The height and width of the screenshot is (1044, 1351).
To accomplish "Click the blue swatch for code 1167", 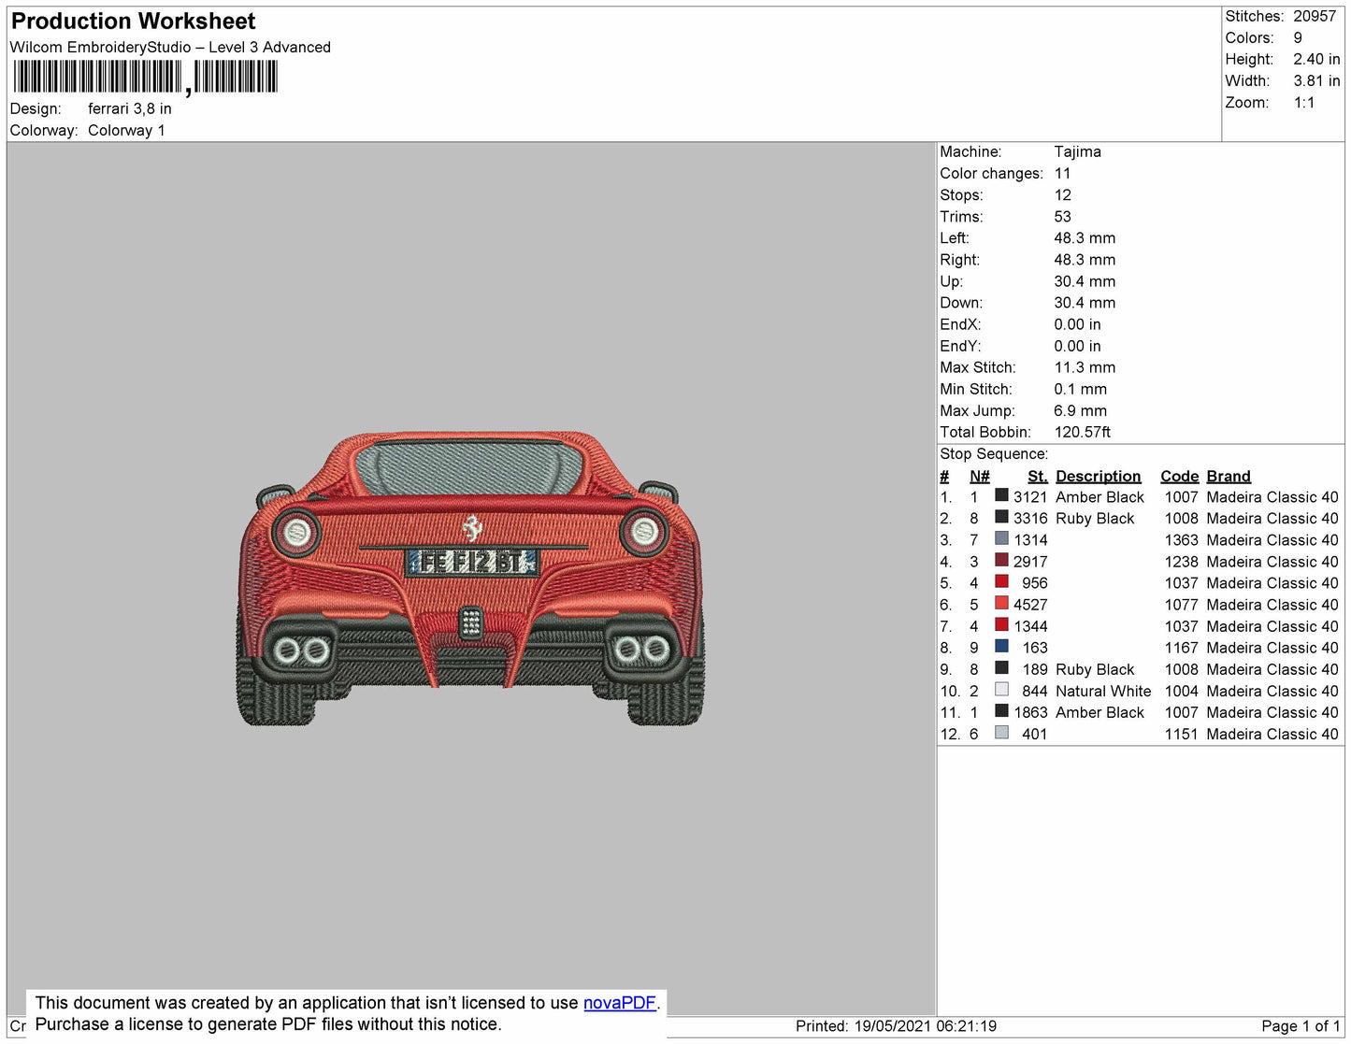I will pyautogui.click(x=1001, y=646).
